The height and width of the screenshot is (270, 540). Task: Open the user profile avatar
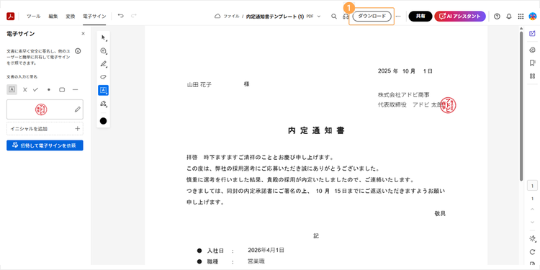pos(533,16)
